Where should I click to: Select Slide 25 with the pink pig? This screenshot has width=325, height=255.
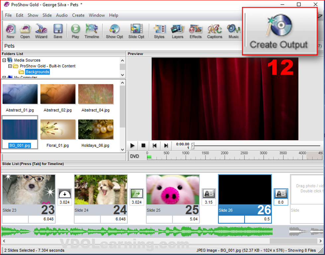173,190
